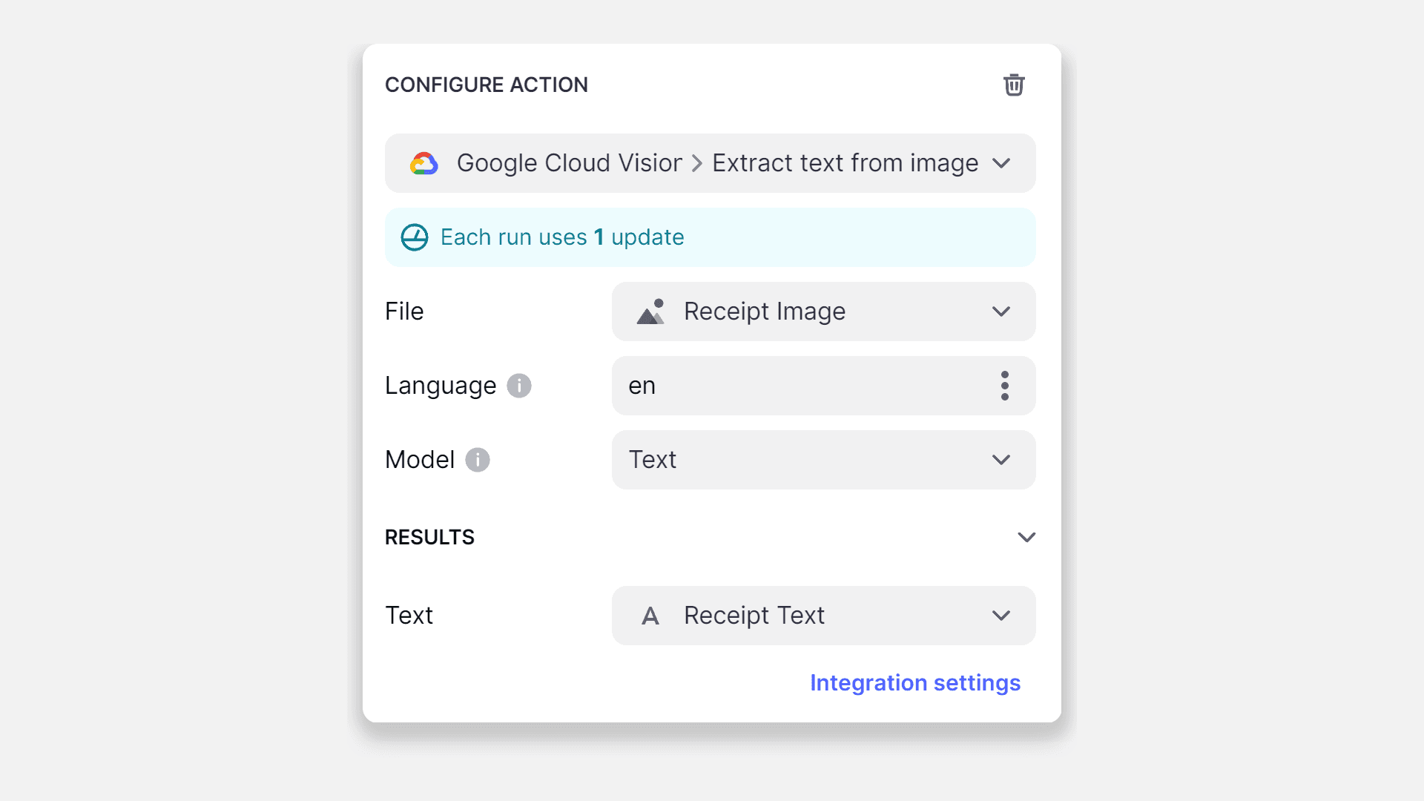Open info tooltip next to Model
Screen dimensions: 1424x801
coord(478,460)
